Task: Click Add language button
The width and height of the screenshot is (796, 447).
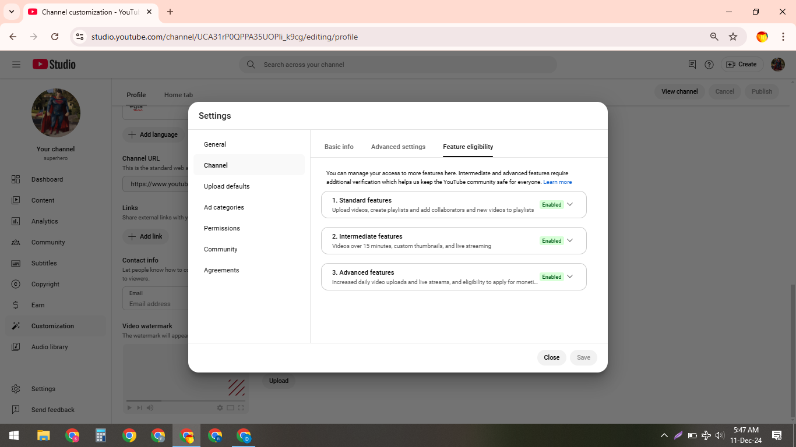Action: (x=153, y=134)
